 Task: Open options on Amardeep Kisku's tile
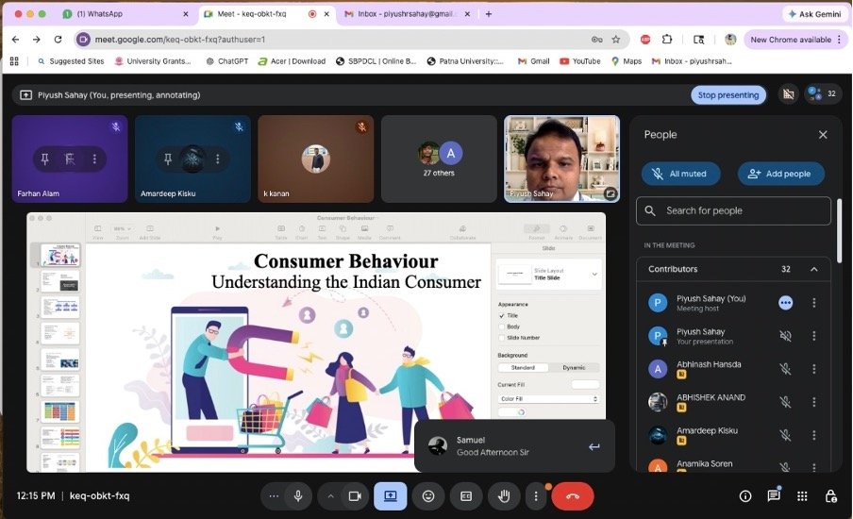pos(218,159)
